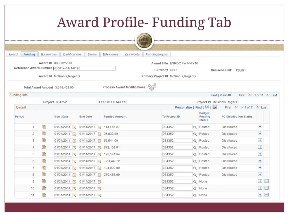Image resolution: width=289 pixels, height=217 pixels.
Task: Click the Total Award Amount 3,648,423.00
Action: (64, 88)
